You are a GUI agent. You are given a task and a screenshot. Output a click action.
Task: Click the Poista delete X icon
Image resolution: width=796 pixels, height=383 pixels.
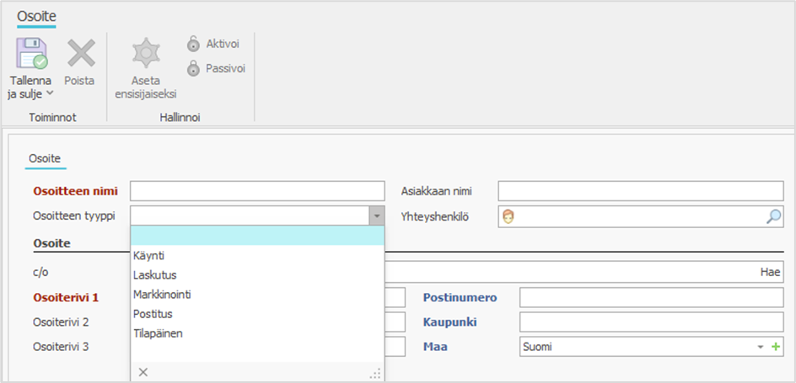(81, 54)
